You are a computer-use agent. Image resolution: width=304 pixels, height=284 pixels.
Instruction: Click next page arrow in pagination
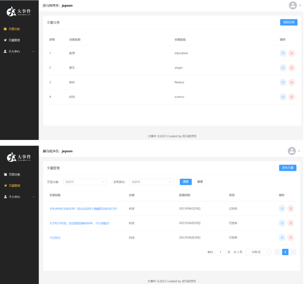click(293, 252)
